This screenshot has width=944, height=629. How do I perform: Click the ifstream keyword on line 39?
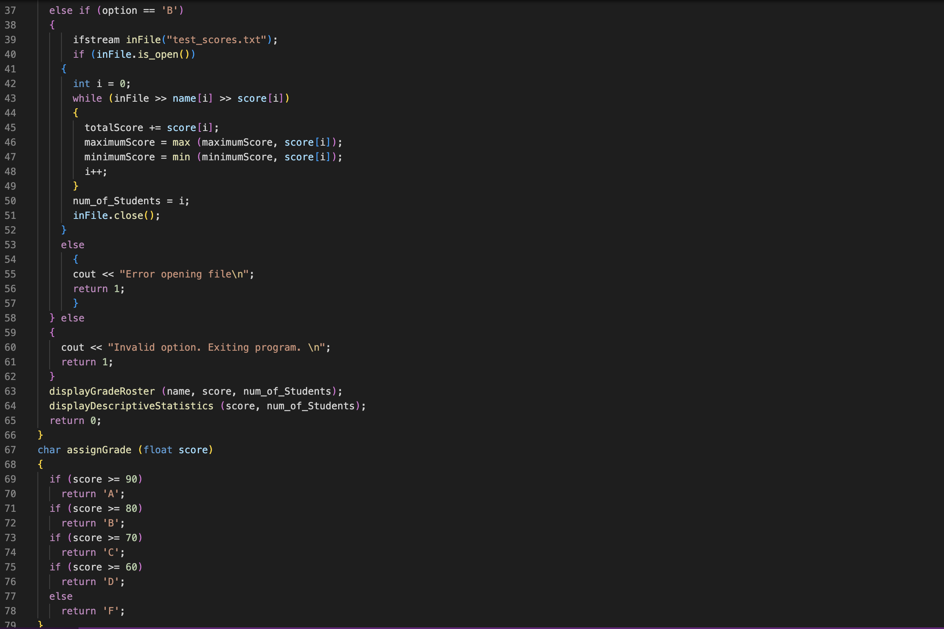point(96,39)
